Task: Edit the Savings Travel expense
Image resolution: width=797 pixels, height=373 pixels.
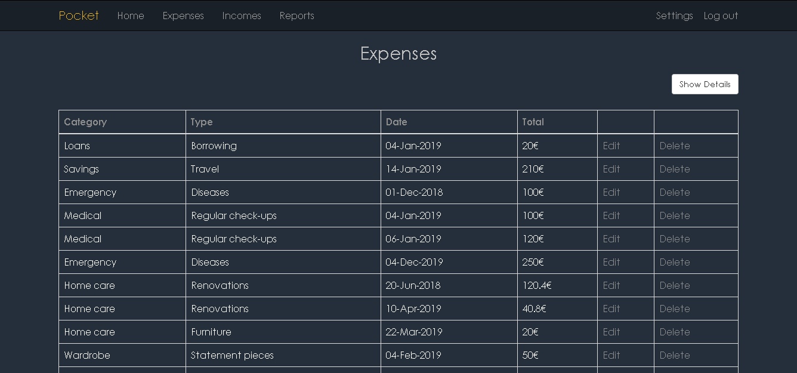Action: (611, 169)
